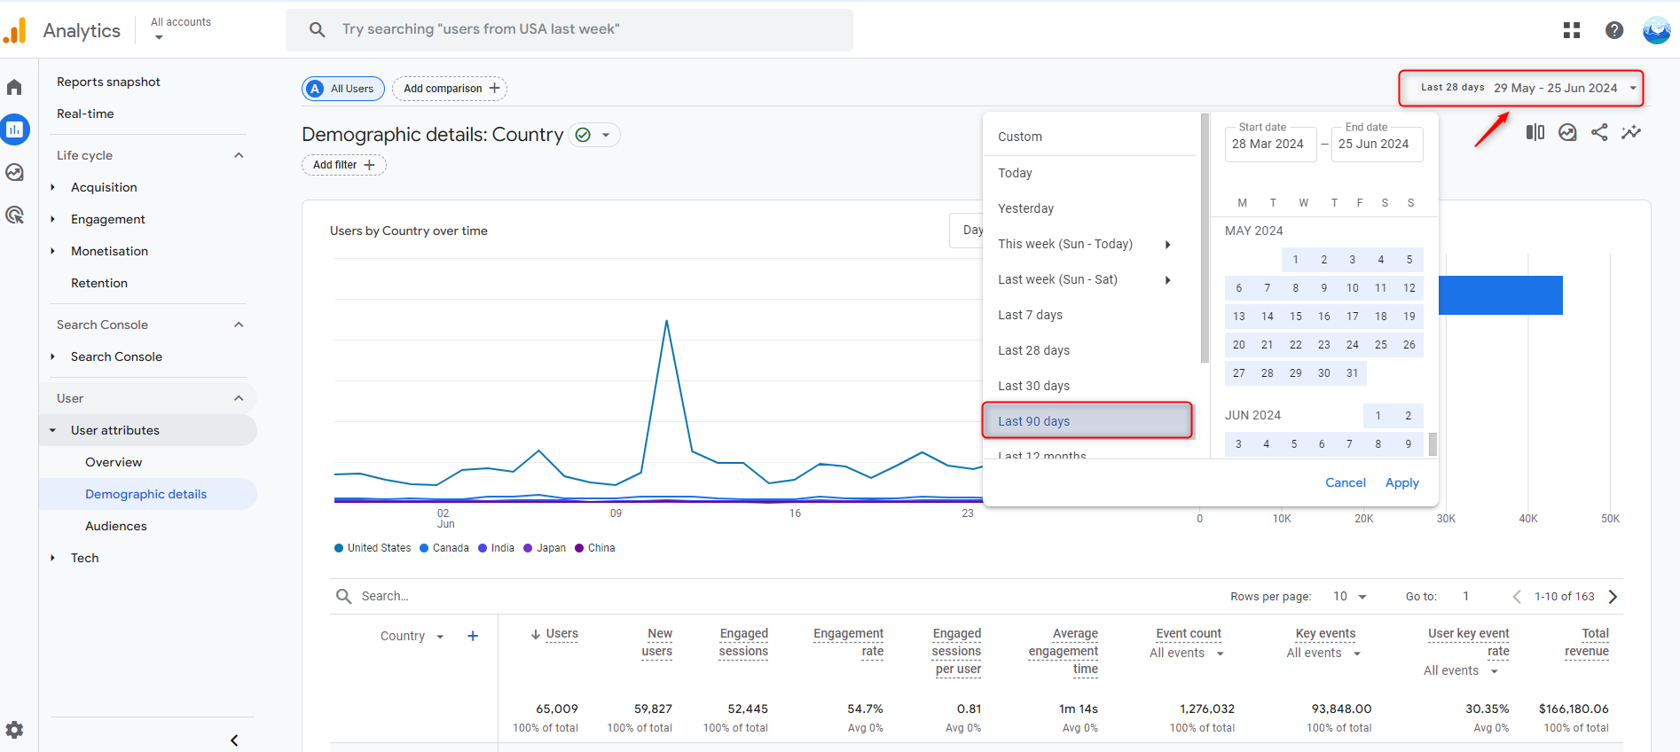Open Reports snapshot
1680x752 pixels.
[108, 82]
